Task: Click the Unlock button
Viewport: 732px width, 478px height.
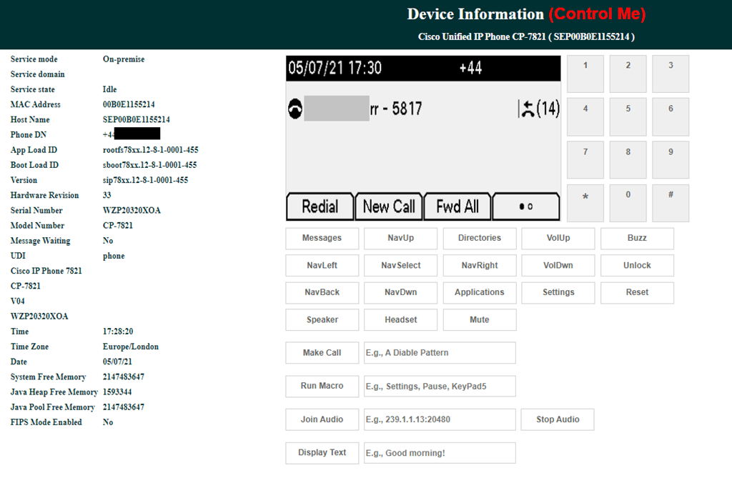Action: tap(637, 265)
